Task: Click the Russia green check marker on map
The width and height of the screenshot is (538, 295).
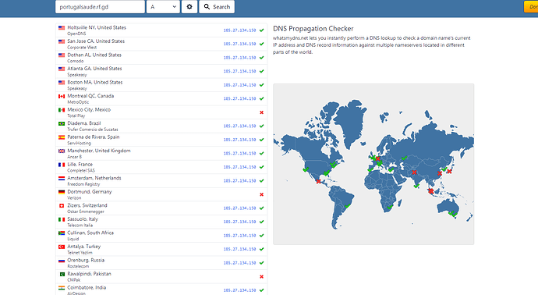Action: pos(404,158)
